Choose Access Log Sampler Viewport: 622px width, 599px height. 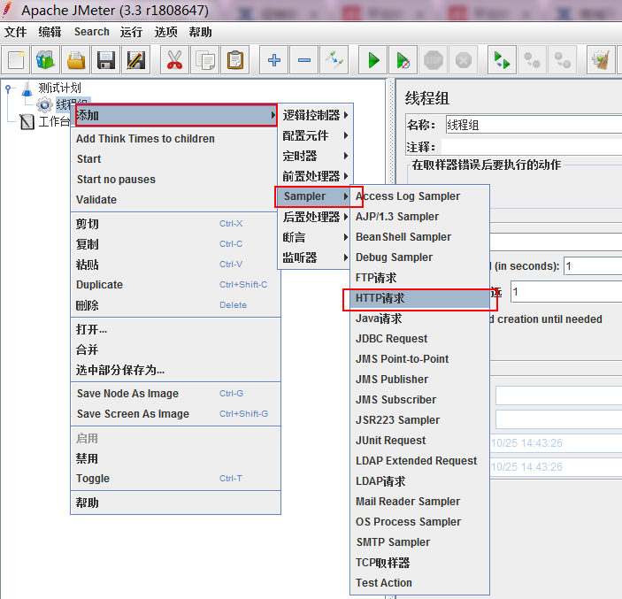coord(420,196)
